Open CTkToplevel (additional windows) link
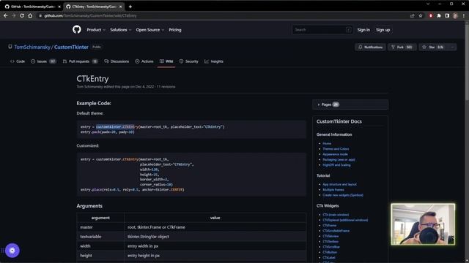Image resolution: width=469 pixels, height=263 pixels. [345, 220]
